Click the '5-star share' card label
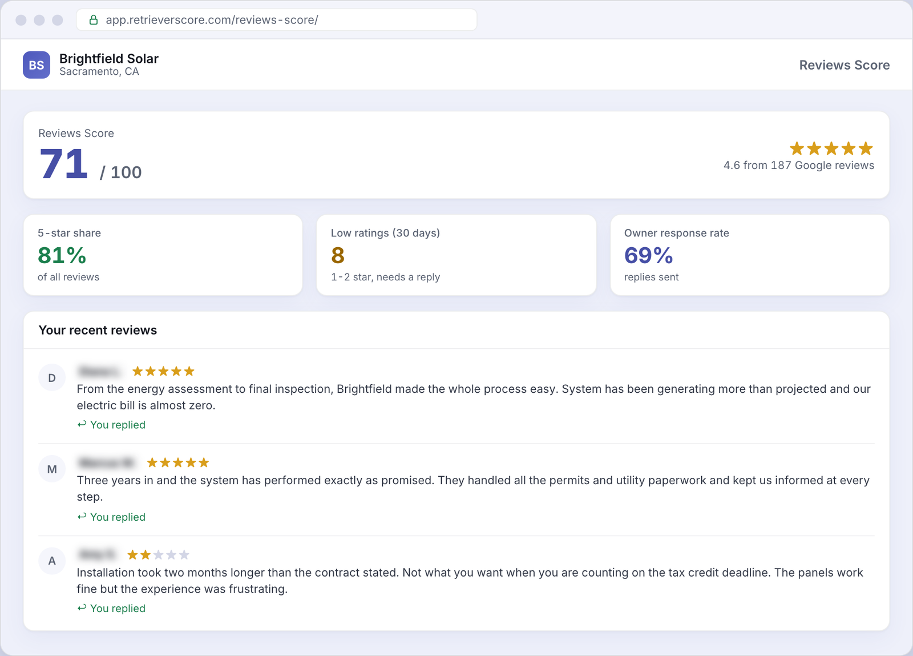This screenshot has height=656, width=913. [69, 233]
